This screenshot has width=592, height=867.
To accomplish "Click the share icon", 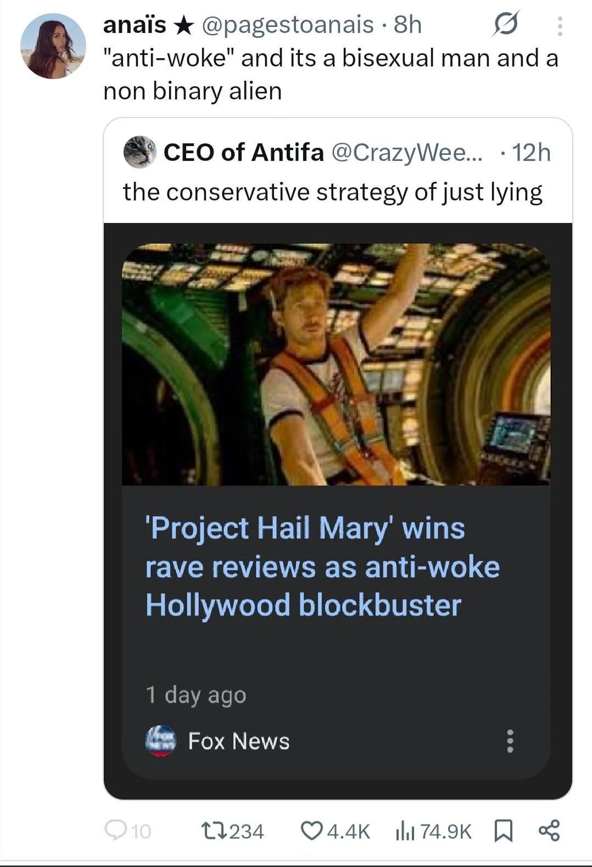I will pos(549,831).
